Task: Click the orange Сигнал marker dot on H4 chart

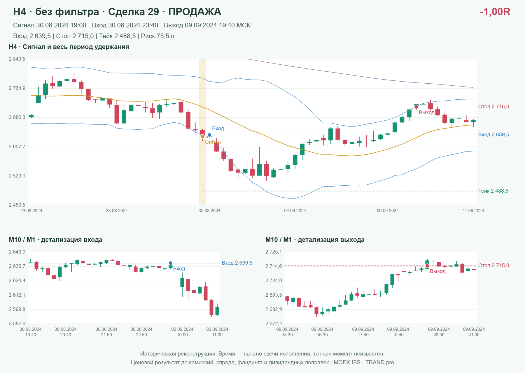Action: point(202,136)
